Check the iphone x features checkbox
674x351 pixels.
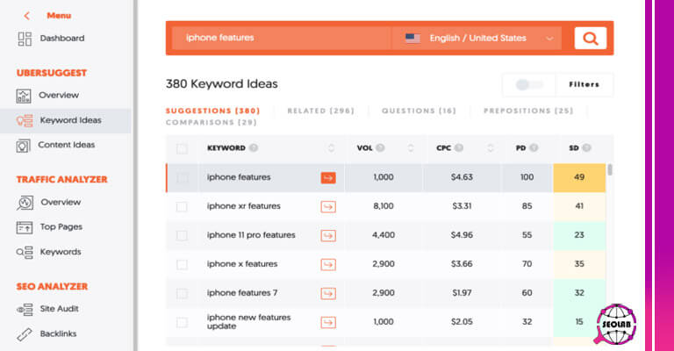pos(182,264)
